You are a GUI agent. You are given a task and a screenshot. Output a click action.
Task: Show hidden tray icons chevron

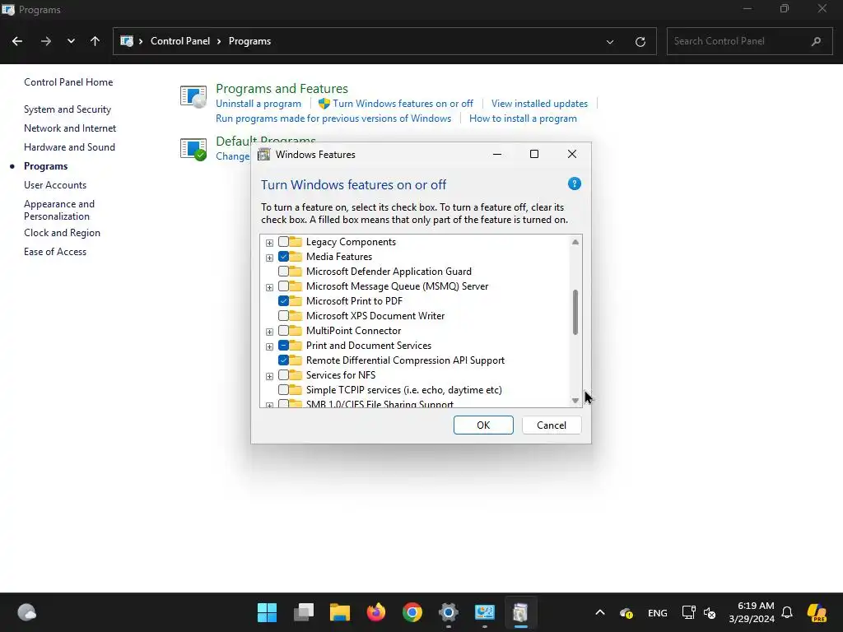coord(600,612)
